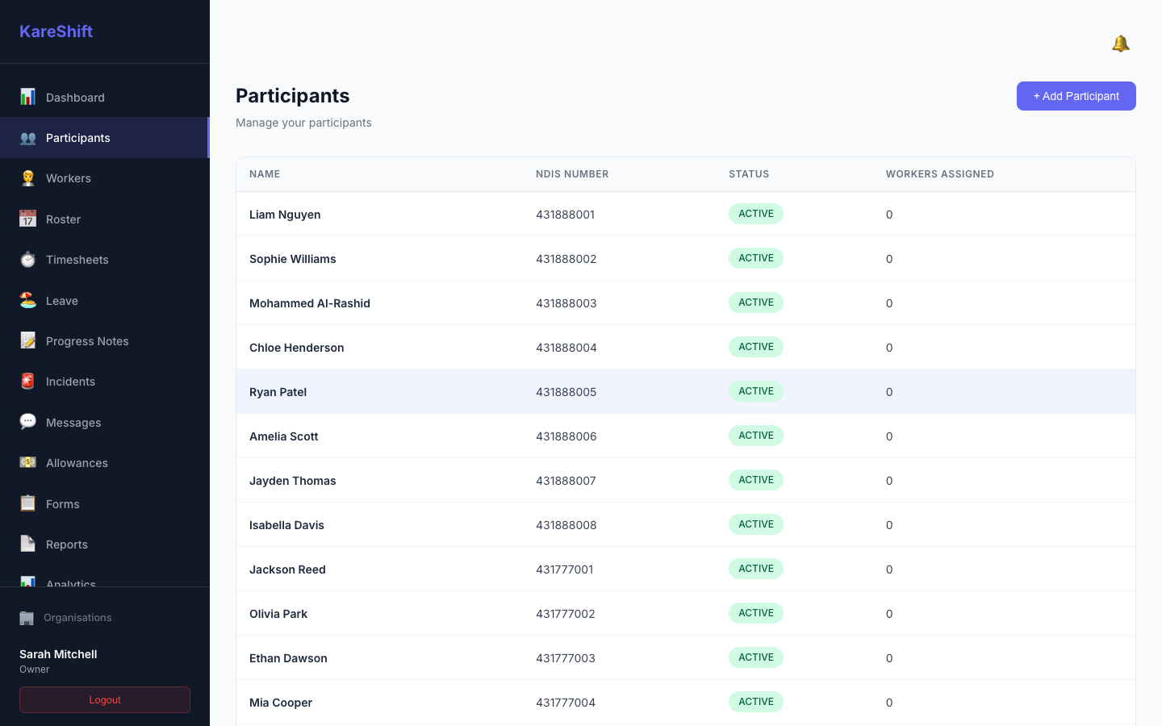Open Isabella Davis's record
The width and height of the screenshot is (1162, 726).
tap(286, 525)
